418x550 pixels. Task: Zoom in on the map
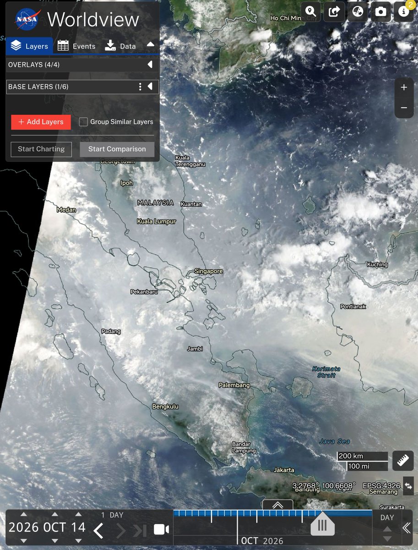click(404, 88)
